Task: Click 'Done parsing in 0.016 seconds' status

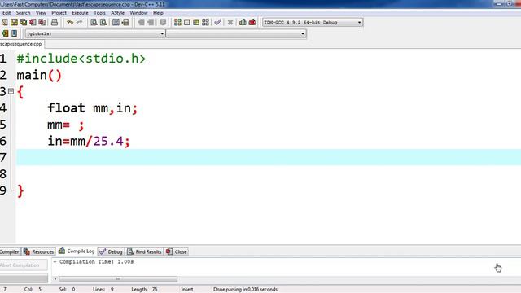Action: tap(245, 290)
